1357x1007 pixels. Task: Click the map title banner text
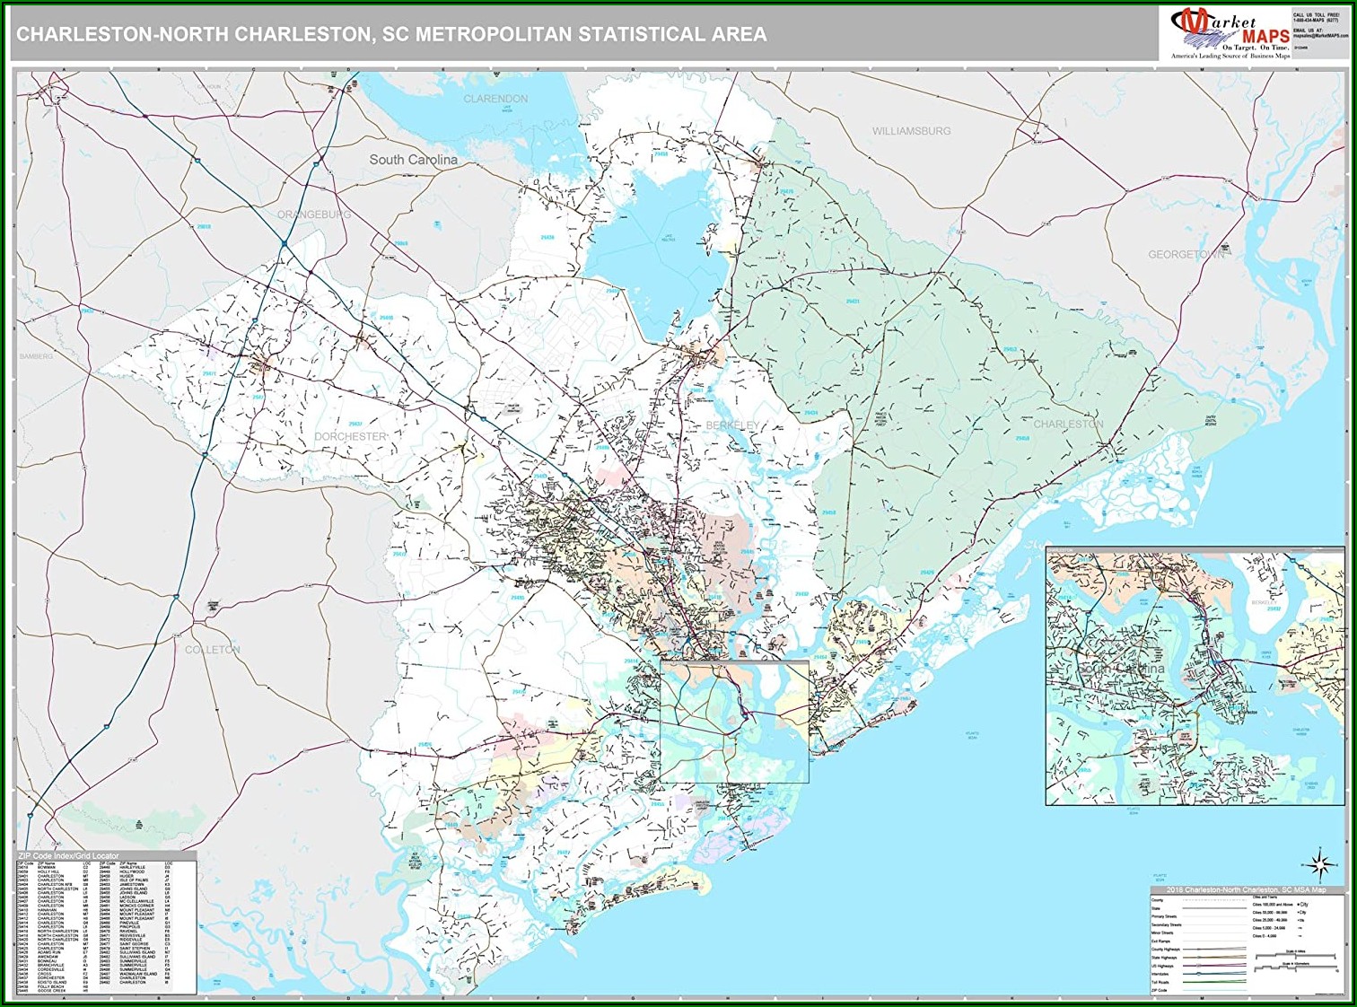(x=391, y=35)
